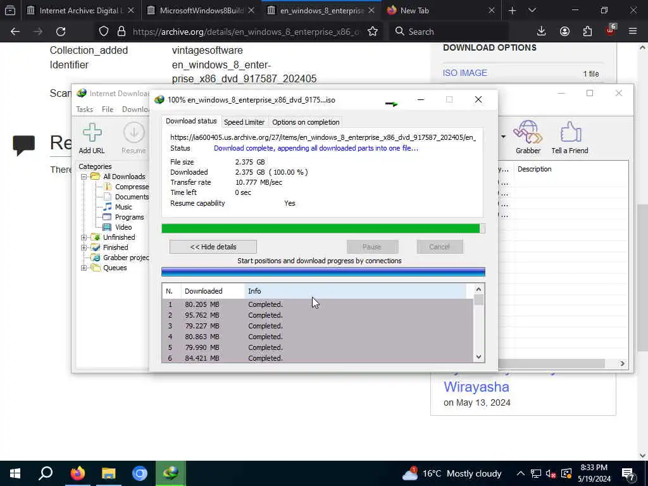Select the Grabber projects tree item

(126, 258)
